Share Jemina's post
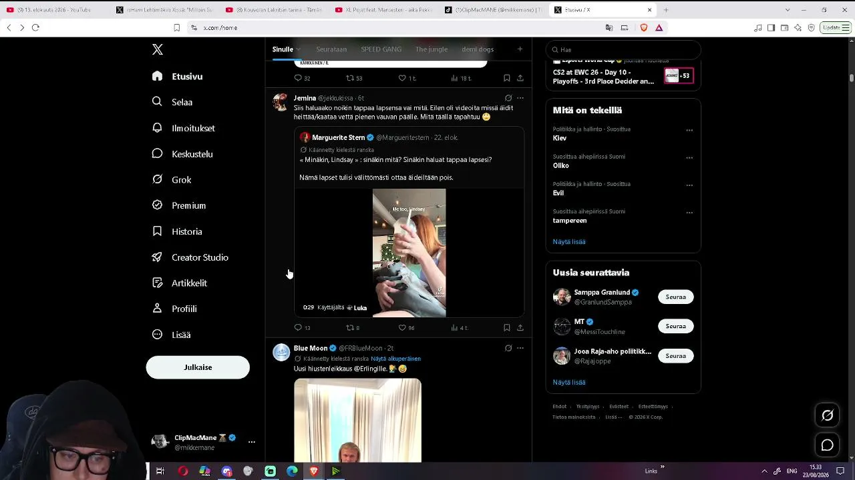 [x=520, y=327]
